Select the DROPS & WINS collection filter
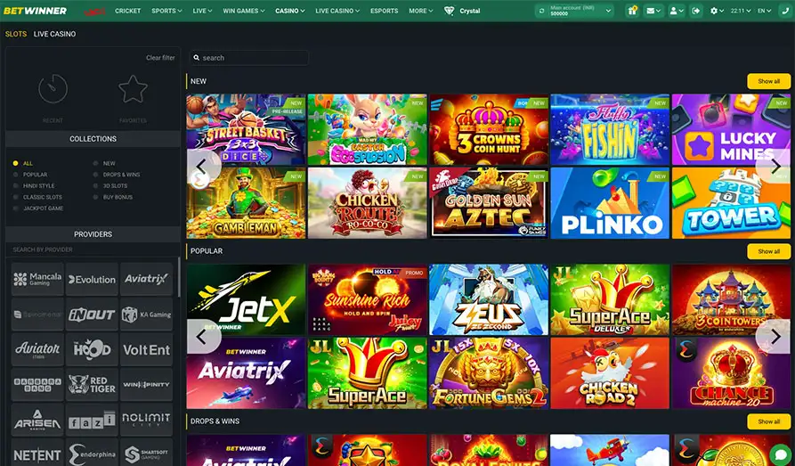This screenshot has height=466, width=795. coord(117,175)
